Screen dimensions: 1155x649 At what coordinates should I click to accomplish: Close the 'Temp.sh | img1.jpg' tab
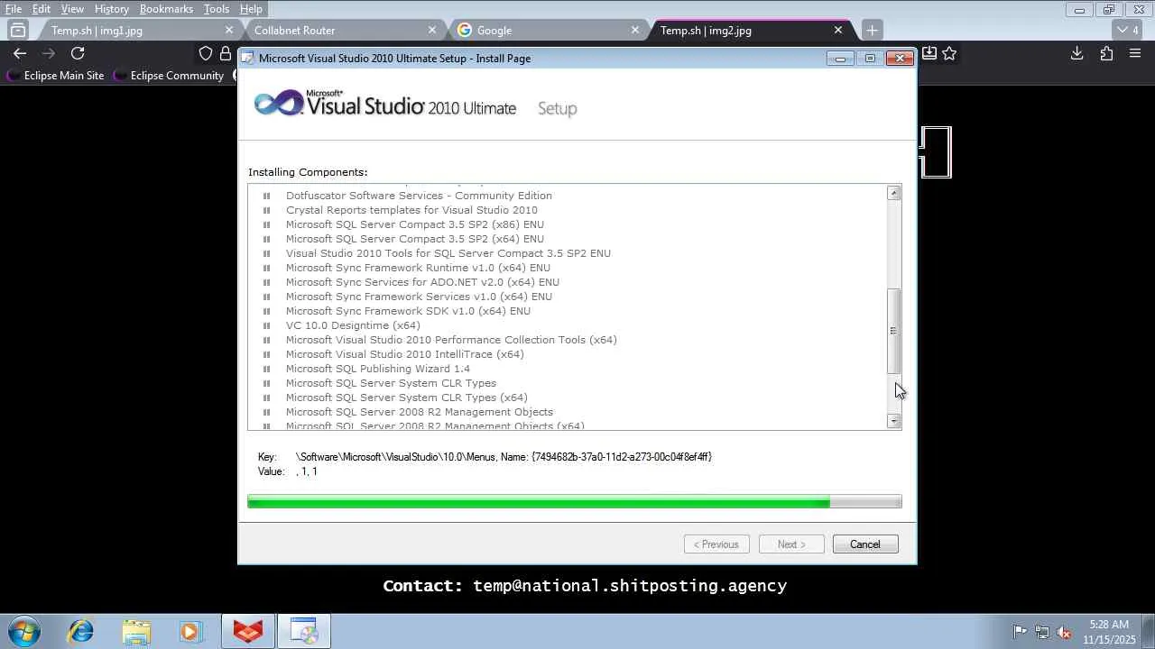(x=229, y=30)
